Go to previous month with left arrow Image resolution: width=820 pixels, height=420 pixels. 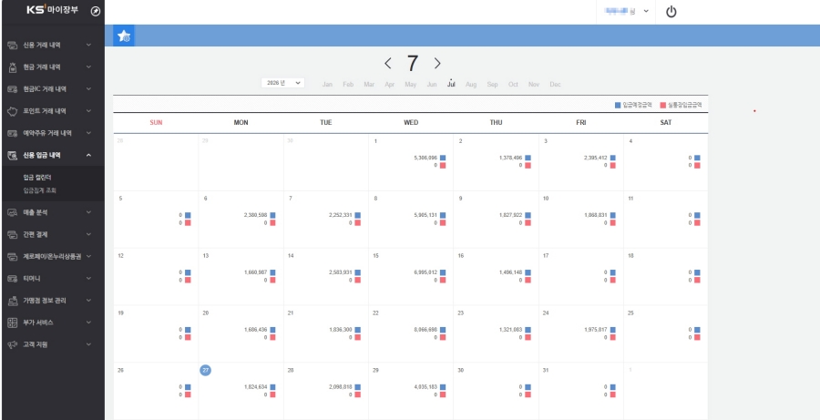(387, 63)
